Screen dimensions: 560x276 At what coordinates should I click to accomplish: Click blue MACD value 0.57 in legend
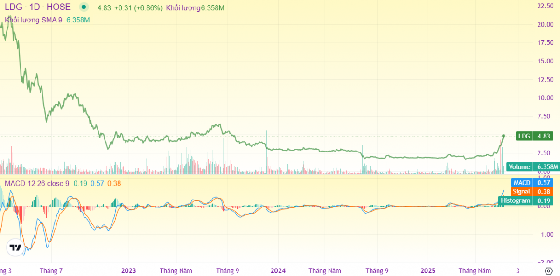click(97, 183)
